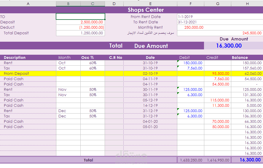Select total credit 1,616,950.00
263x168 pixels.
[218, 160]
